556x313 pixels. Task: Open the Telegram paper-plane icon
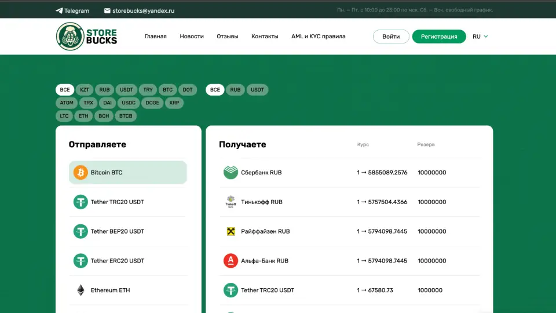[x=59, y=10]
